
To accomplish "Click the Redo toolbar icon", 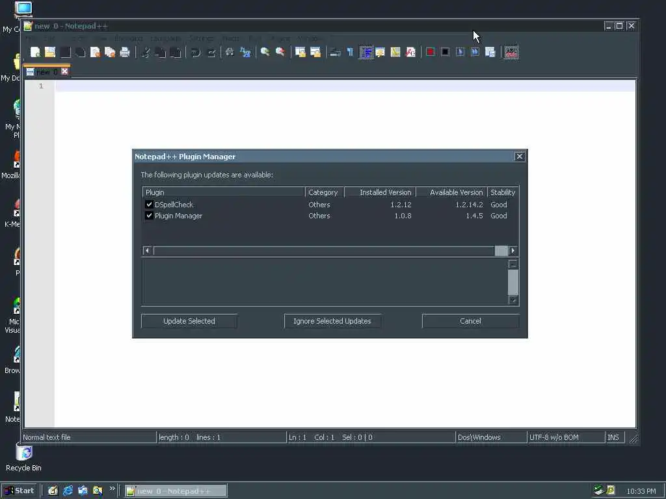I will tap(211, 52).
